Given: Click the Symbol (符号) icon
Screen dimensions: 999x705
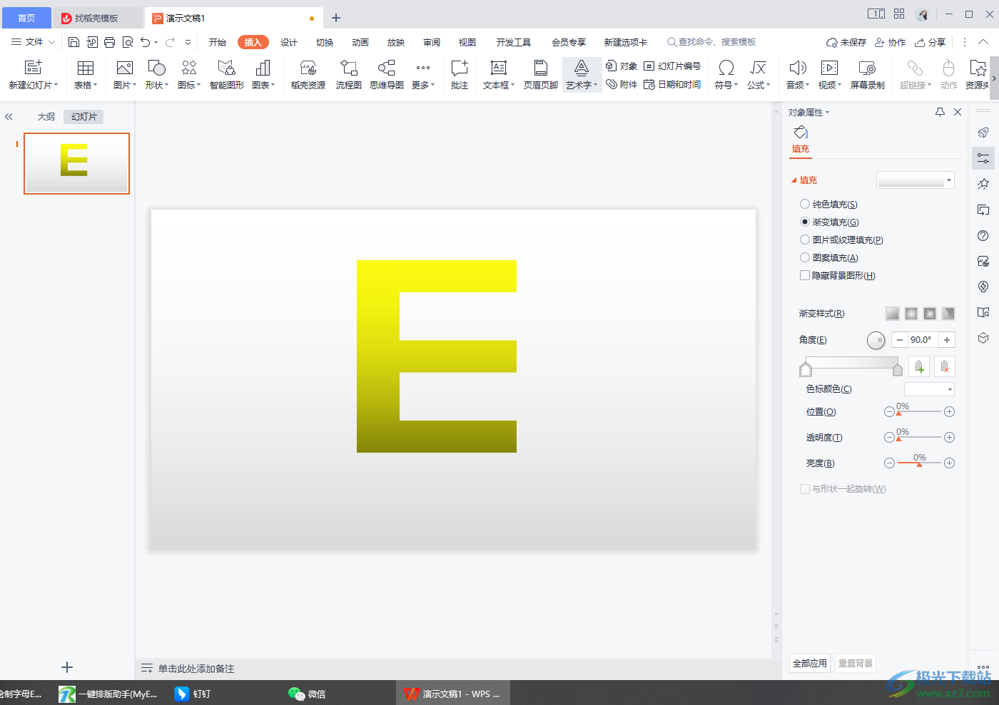Looking at the screenshot, I should 726,68.
